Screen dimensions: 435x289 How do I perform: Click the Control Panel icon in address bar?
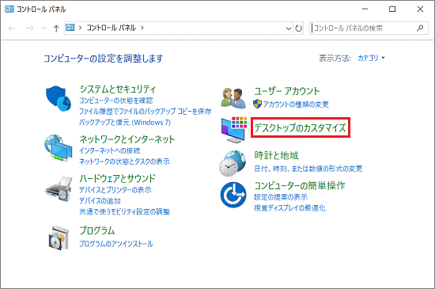[70, 28]
